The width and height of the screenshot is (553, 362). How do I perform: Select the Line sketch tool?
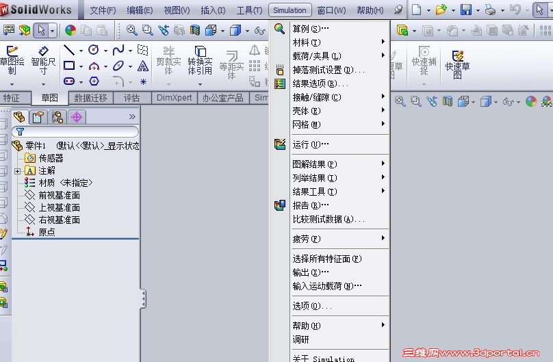68,50
